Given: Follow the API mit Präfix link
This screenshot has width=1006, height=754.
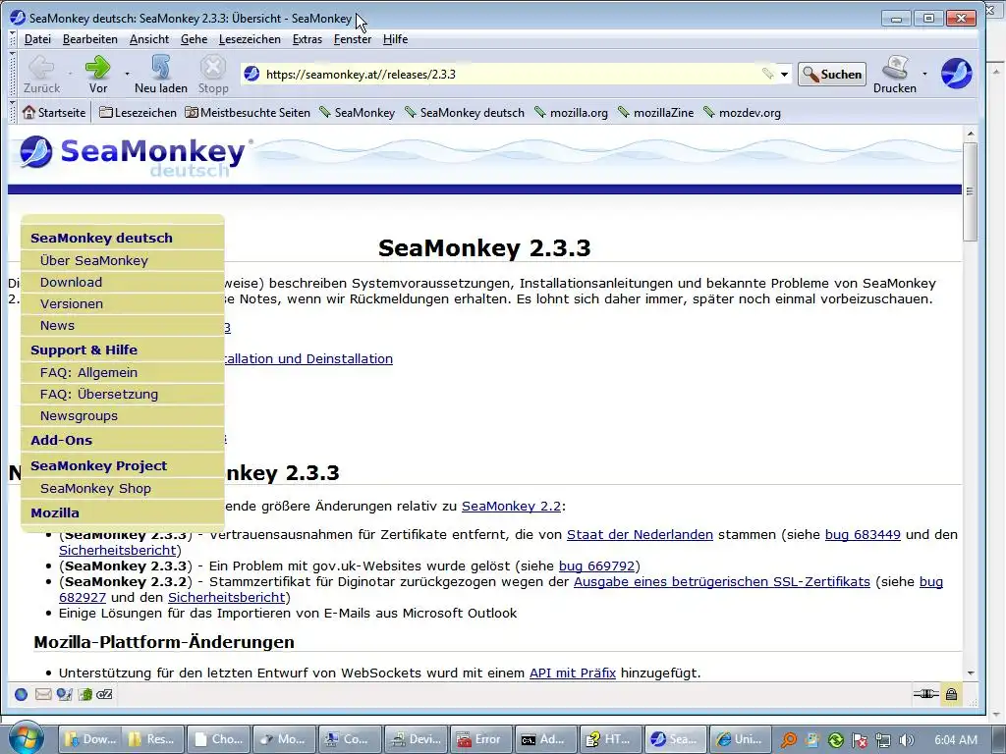Looking at the screenshot, I should click(573, 673).
